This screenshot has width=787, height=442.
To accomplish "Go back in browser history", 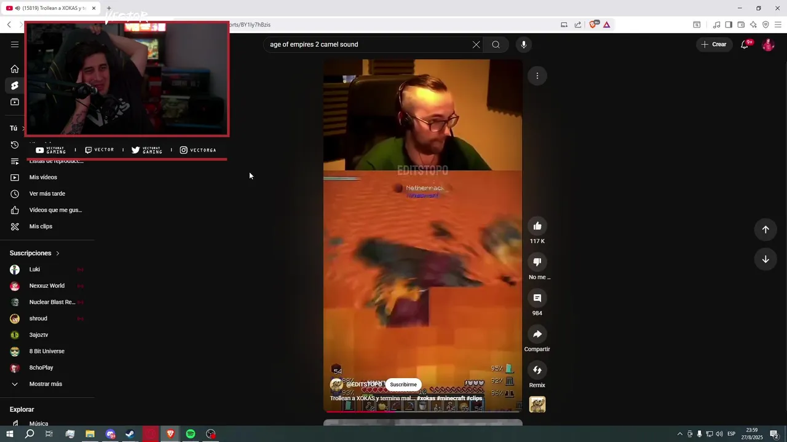I will point(9,25).
